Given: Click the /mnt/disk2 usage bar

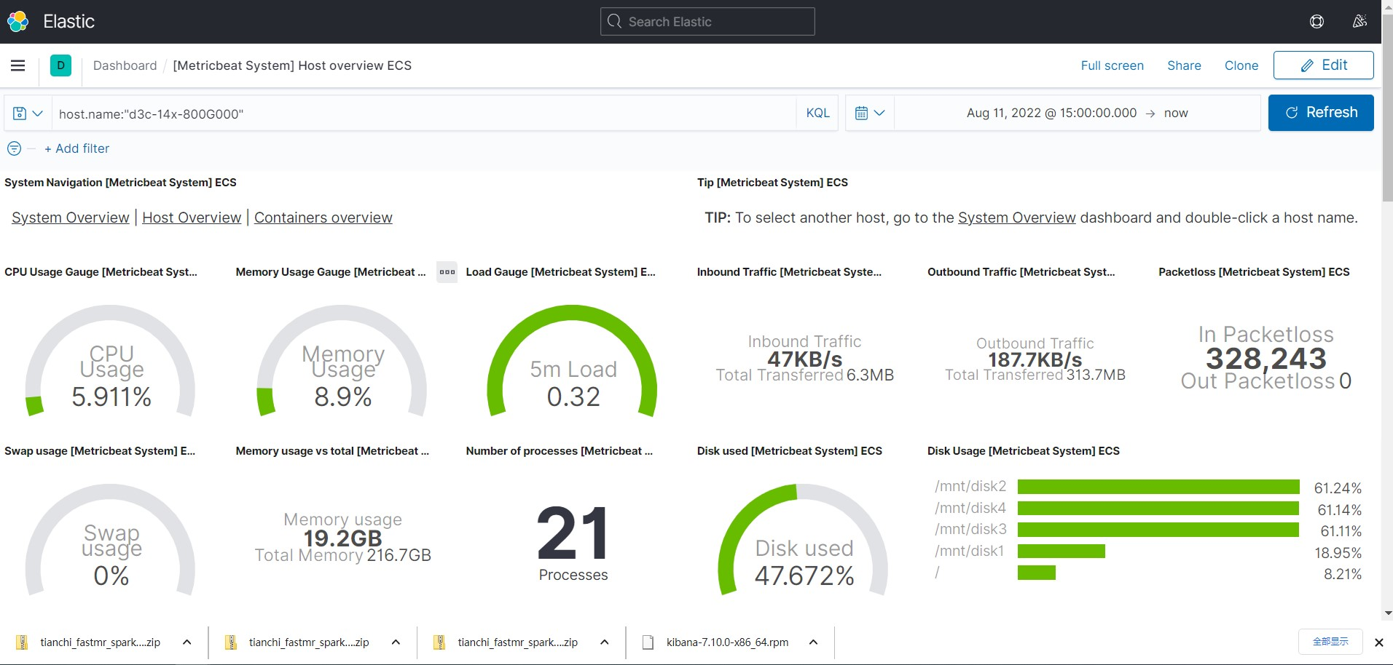Looking at the screenshot, I should pos(1158,487).
